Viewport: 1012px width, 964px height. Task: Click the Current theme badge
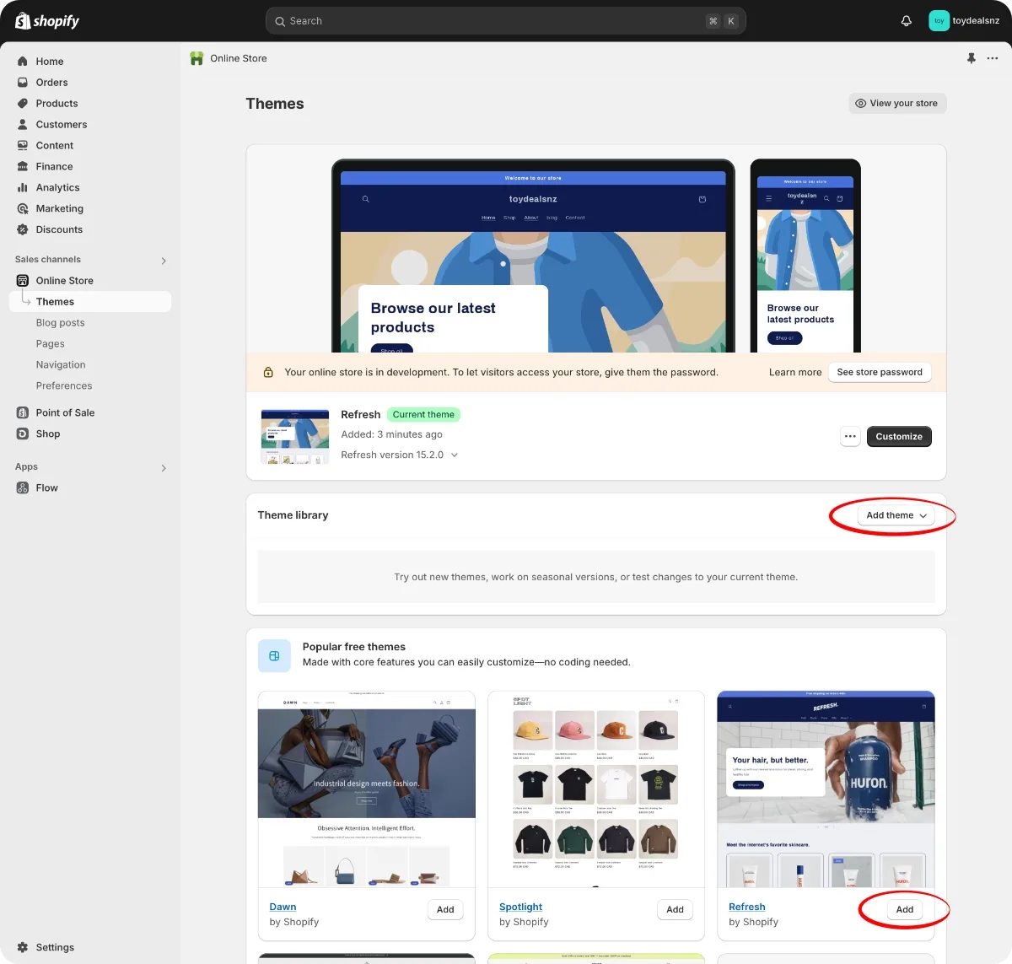click(x=423, y=415)
